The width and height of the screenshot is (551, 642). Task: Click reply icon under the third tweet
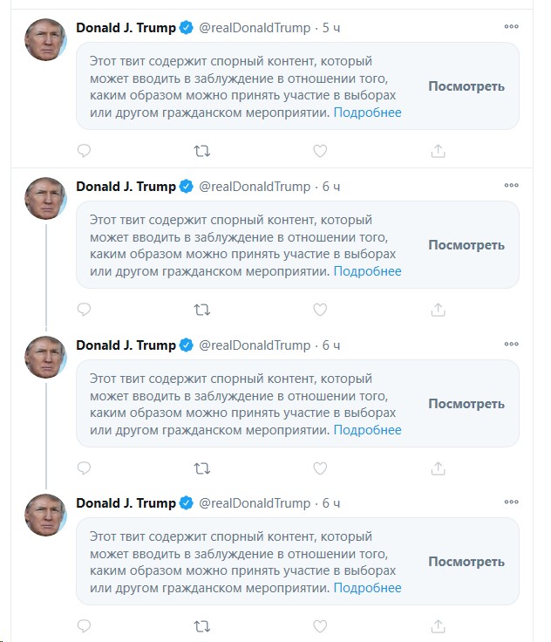pos(84,468)
